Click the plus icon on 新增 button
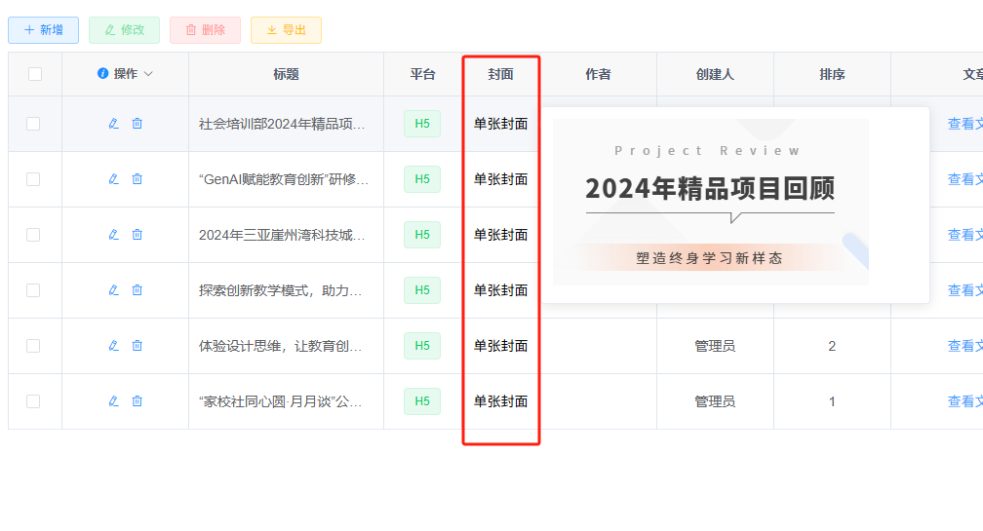 pyautogui.click(x=29, y=30)
